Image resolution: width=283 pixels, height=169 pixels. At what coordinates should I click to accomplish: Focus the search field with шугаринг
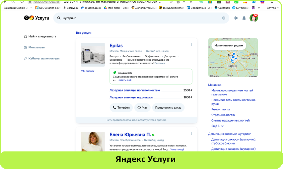(x=141, y=18)
